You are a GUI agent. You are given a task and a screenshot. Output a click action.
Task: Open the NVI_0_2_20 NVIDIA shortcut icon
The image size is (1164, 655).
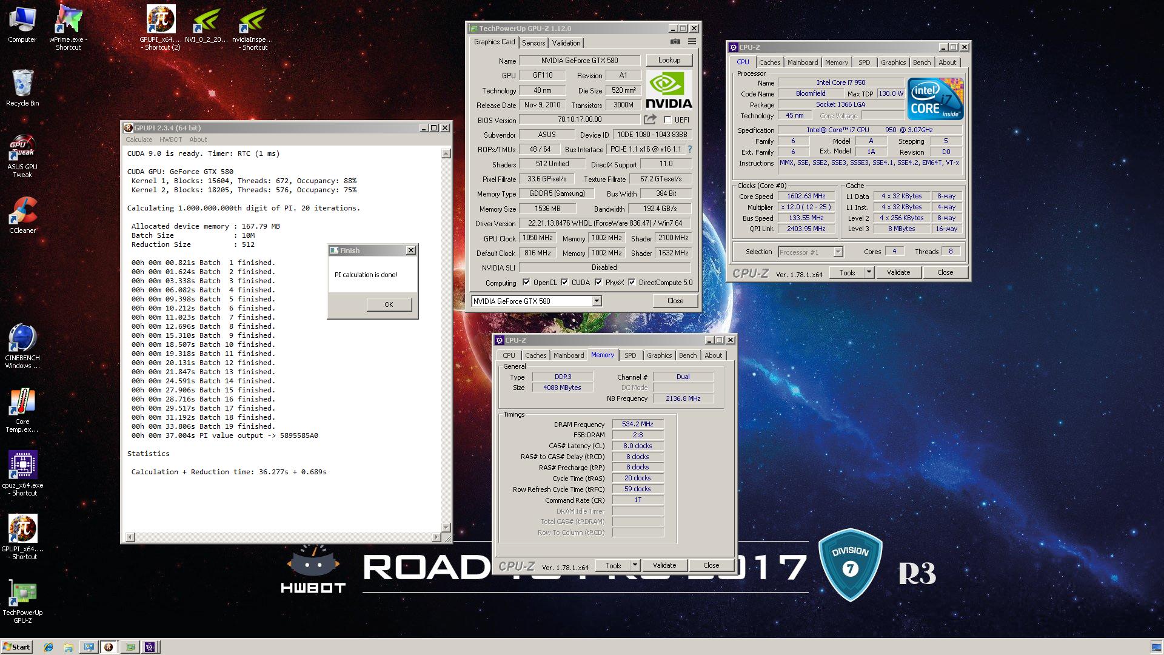[206, 24]
